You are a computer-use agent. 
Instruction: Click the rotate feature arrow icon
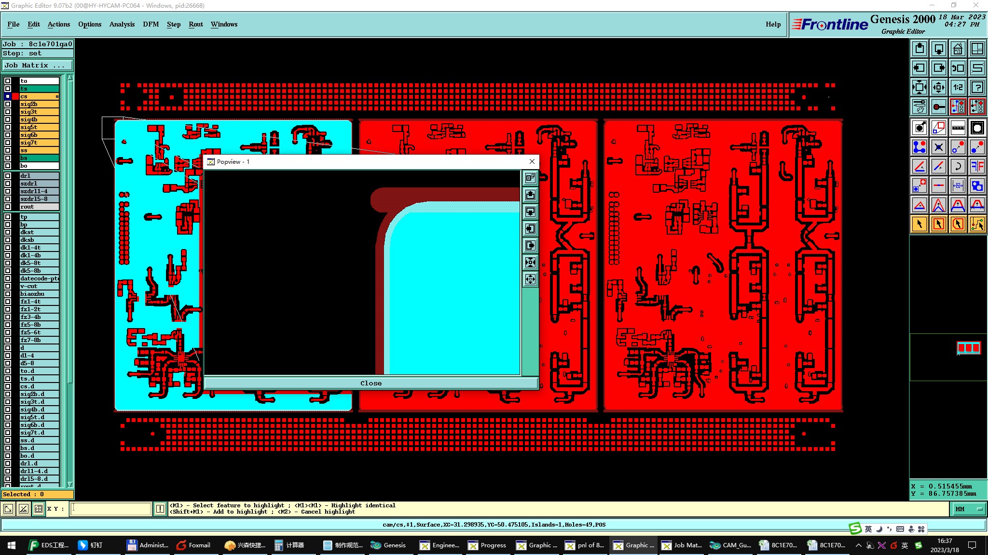(958, 166)
